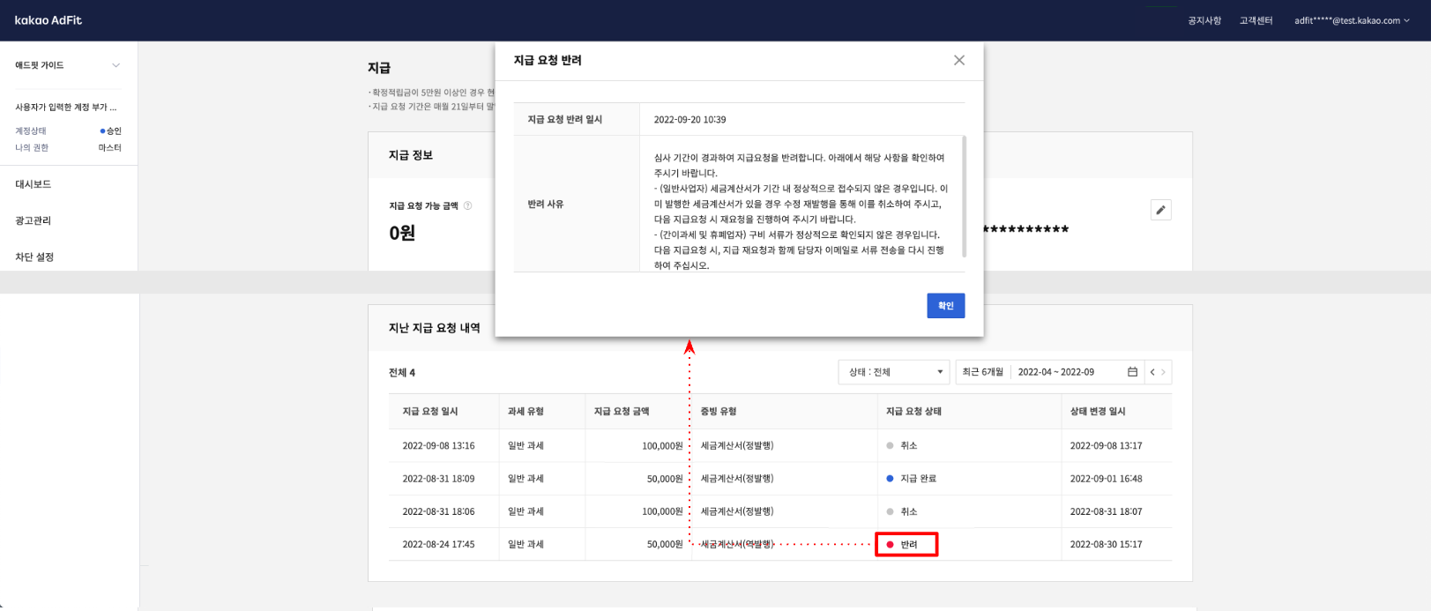This screenshot has height=611, width=1431.
Task: Open the account email dropdown
Action: click(1353, 20)
